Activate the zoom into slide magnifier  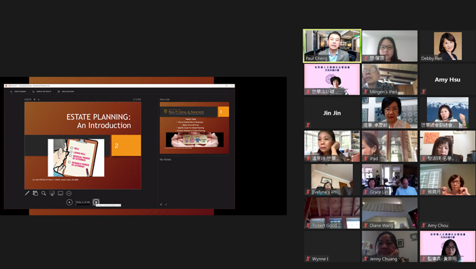[44, 193]
